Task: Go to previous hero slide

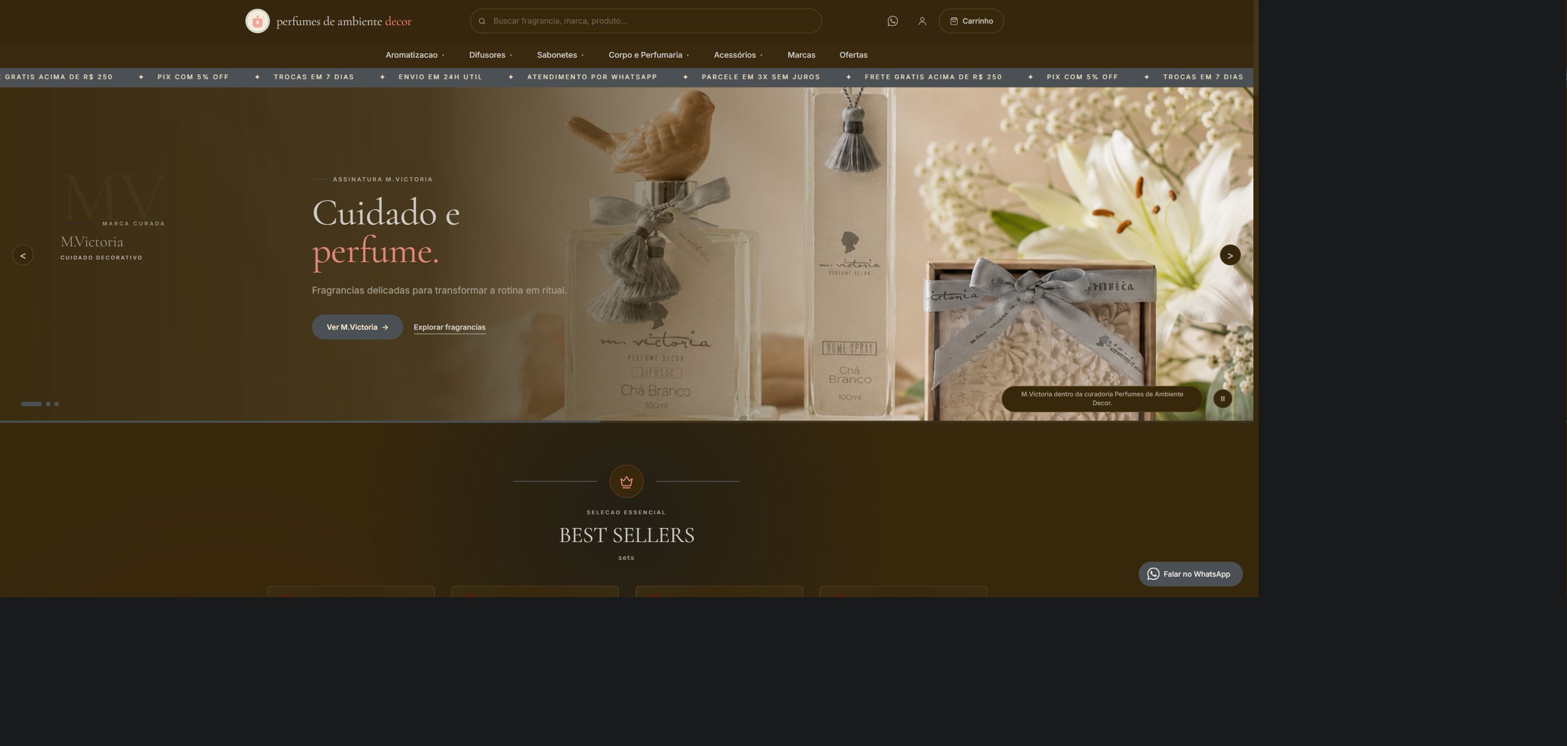Action: [x=23, y=255]
